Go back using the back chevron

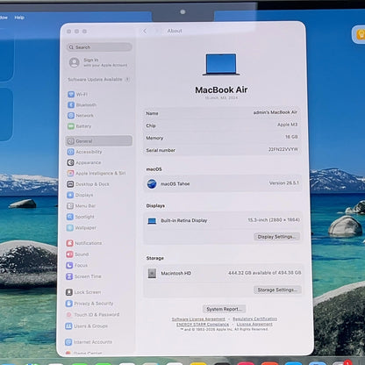[x=145, y=31]
